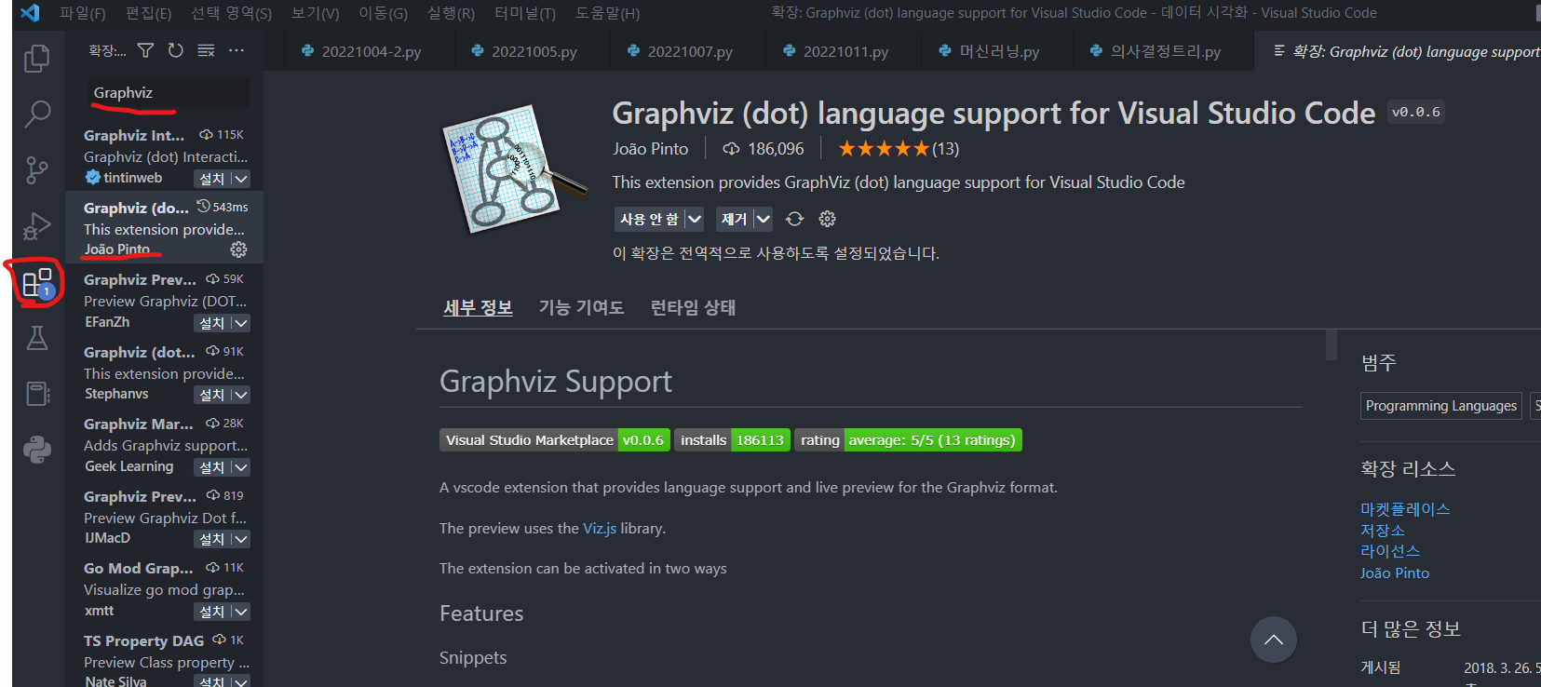Open the 라이선스 license link
1541x687 pixels.
point(1389,552)
